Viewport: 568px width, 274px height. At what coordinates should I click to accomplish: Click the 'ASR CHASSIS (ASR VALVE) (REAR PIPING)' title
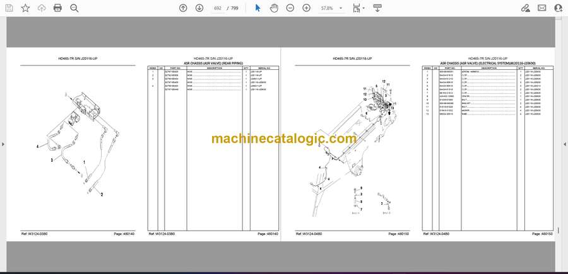coord(213,63)
